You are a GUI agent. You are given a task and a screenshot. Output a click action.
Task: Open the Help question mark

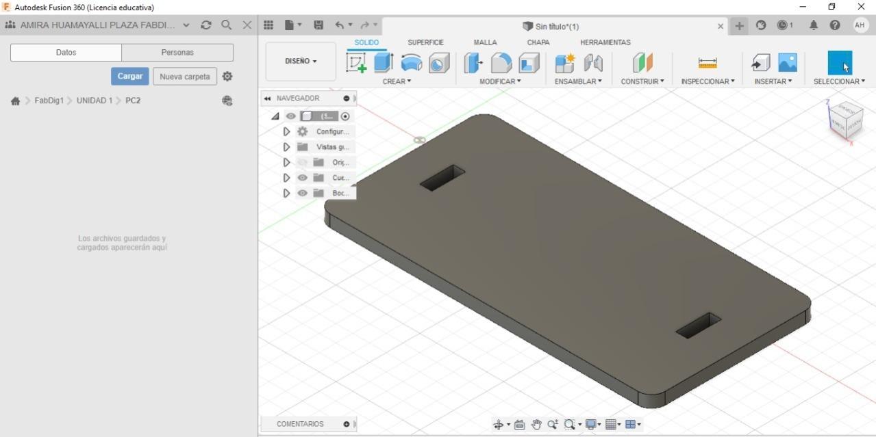[x=835, y=25]
